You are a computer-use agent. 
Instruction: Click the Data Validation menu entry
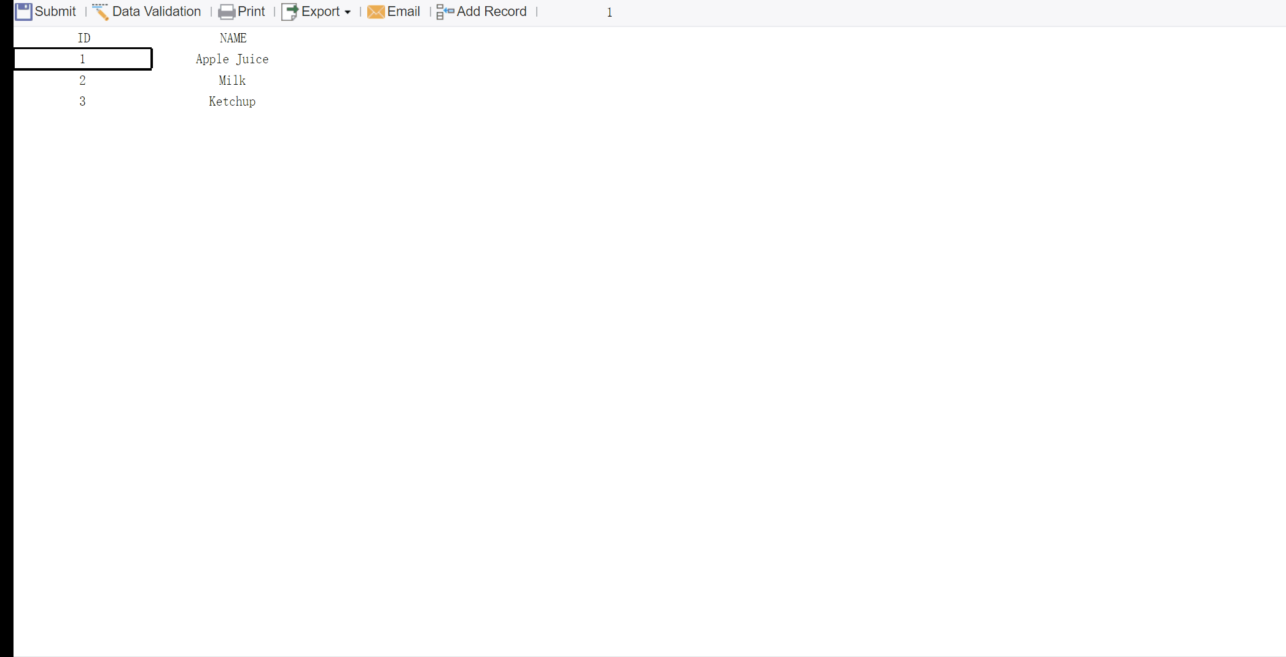(157, 11)
